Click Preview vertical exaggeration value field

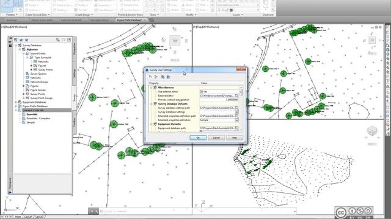point(219,100)
